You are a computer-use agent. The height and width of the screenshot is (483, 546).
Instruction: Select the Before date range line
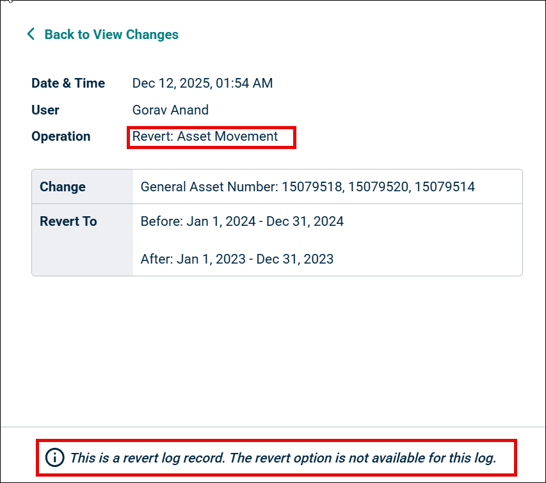tap(242, 221)
